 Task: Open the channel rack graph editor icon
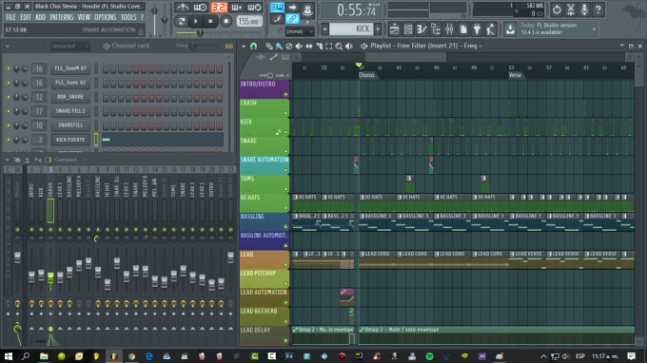229,47
